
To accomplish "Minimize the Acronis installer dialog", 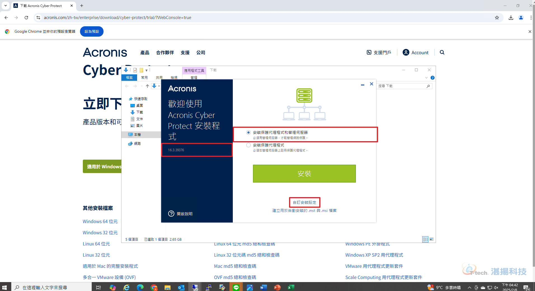I will click(x=363, y=84).
